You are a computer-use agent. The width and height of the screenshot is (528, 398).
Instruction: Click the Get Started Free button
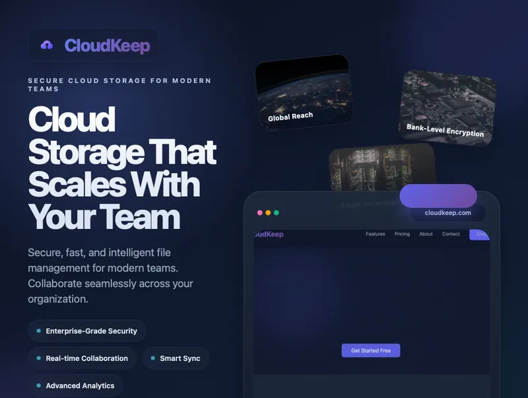[x=371, y=350]
